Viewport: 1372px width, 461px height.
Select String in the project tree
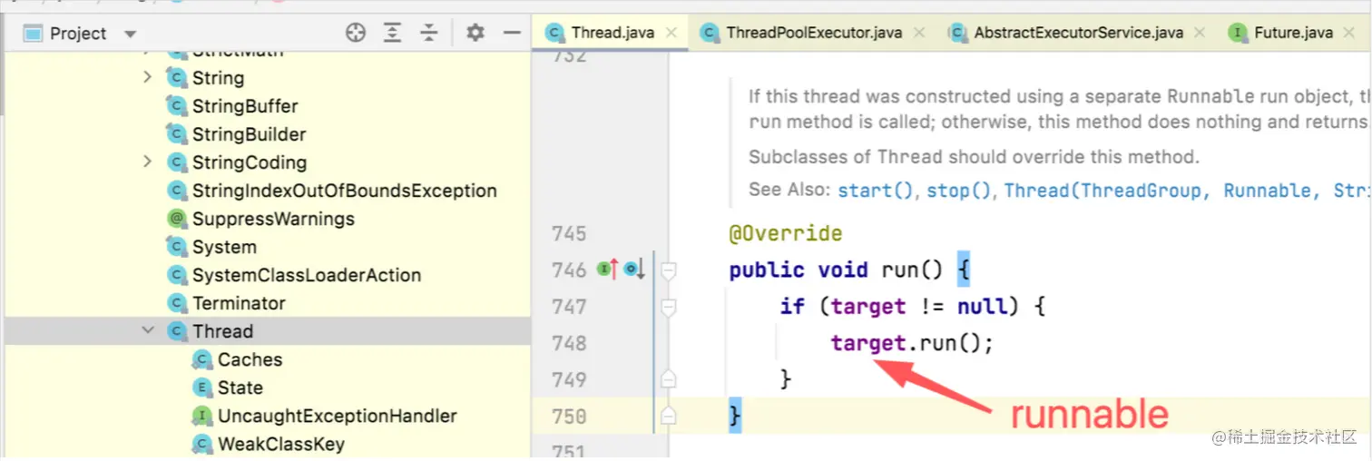click(218, 78)
